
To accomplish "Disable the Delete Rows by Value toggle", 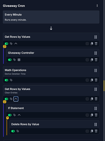I will (13, 131).
